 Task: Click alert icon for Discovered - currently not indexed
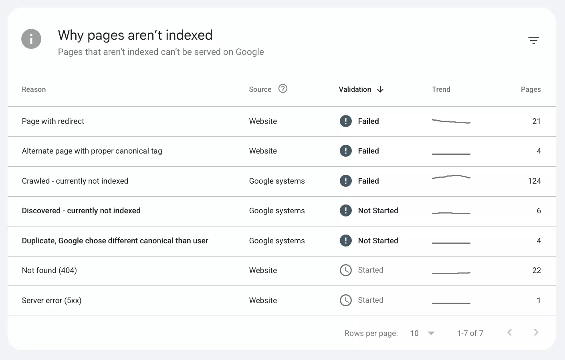(x=346, y=210)
